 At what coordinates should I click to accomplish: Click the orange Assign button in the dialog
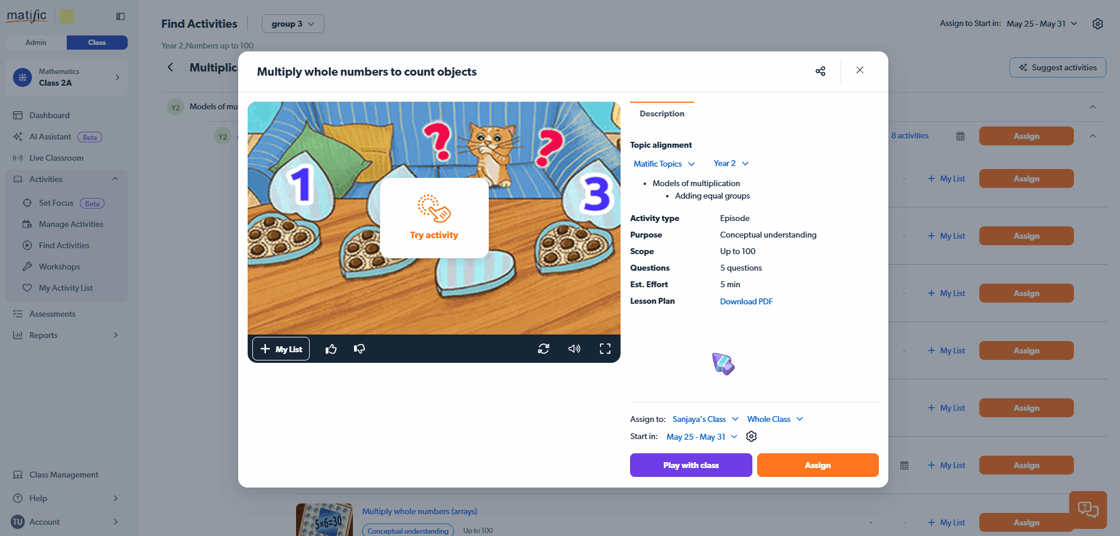click(x=818, y=465)
